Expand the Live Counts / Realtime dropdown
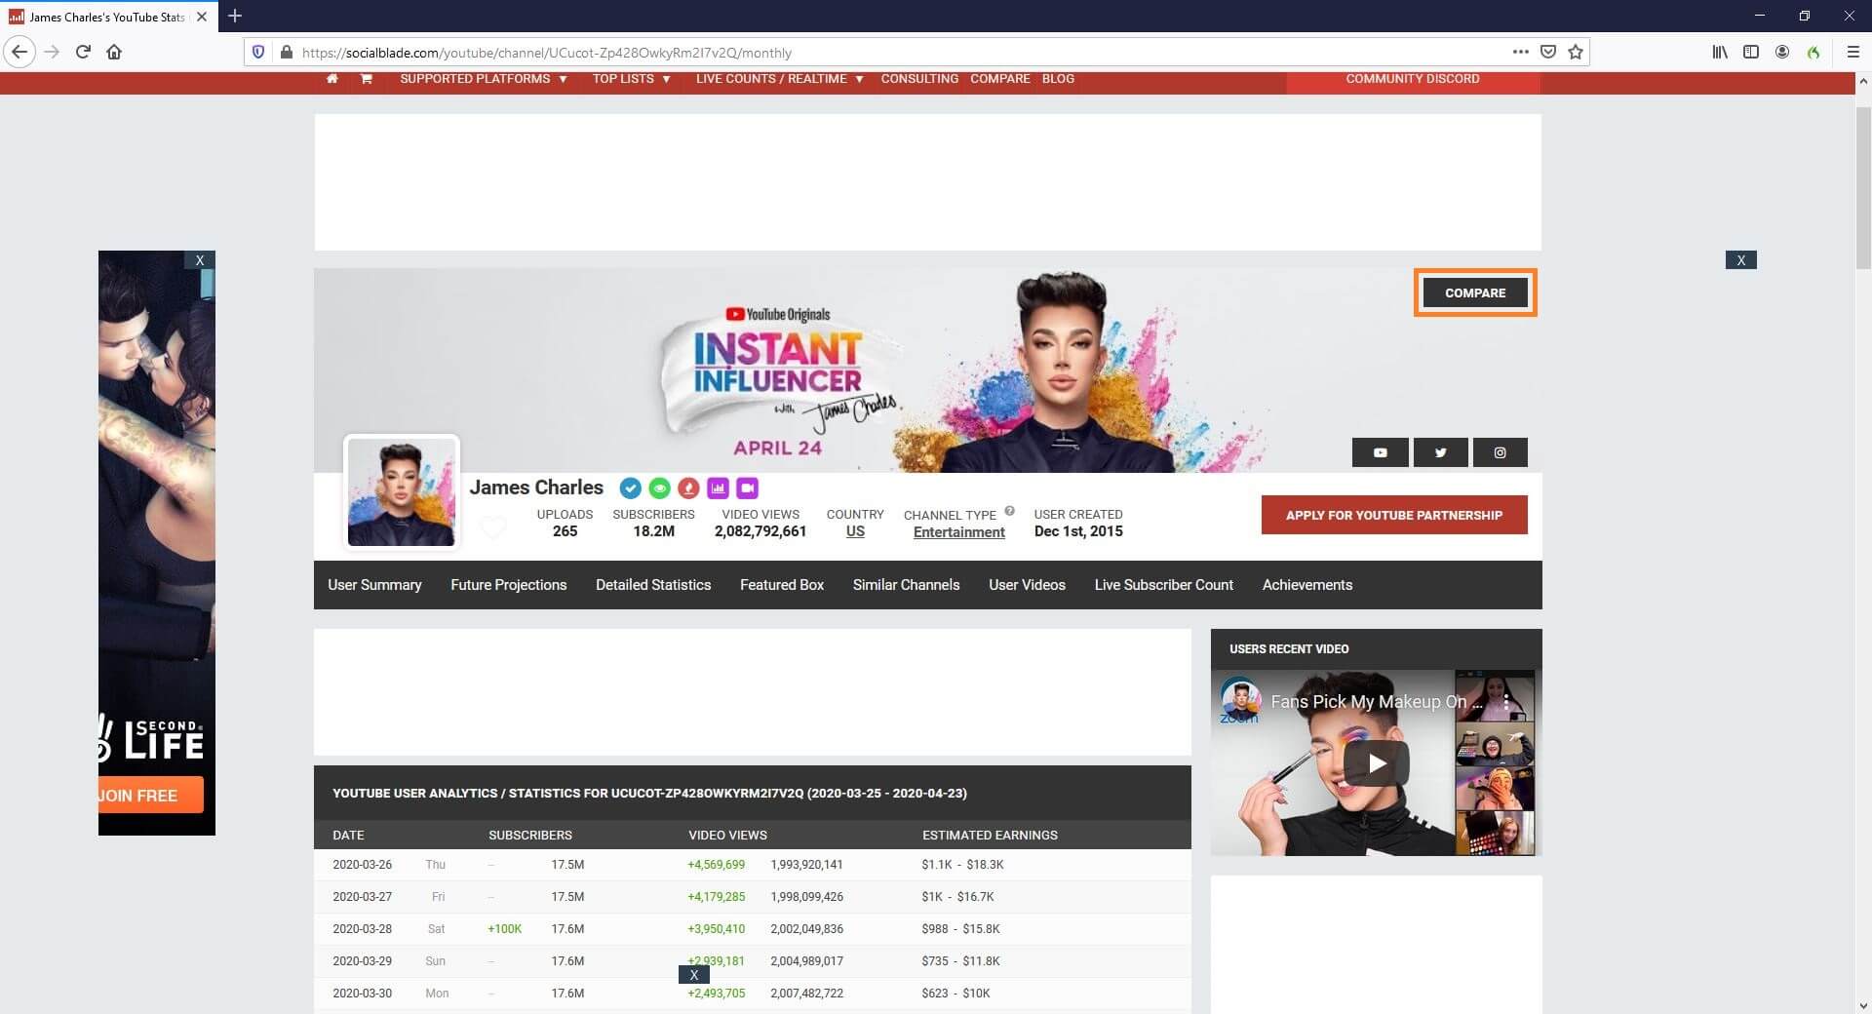The height and width of the screenshot is (1014, 1872). pos(779,79)
